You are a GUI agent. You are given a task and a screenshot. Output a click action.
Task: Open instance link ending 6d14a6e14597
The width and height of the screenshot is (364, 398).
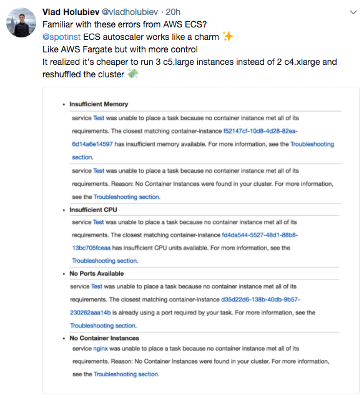(92, 144)
